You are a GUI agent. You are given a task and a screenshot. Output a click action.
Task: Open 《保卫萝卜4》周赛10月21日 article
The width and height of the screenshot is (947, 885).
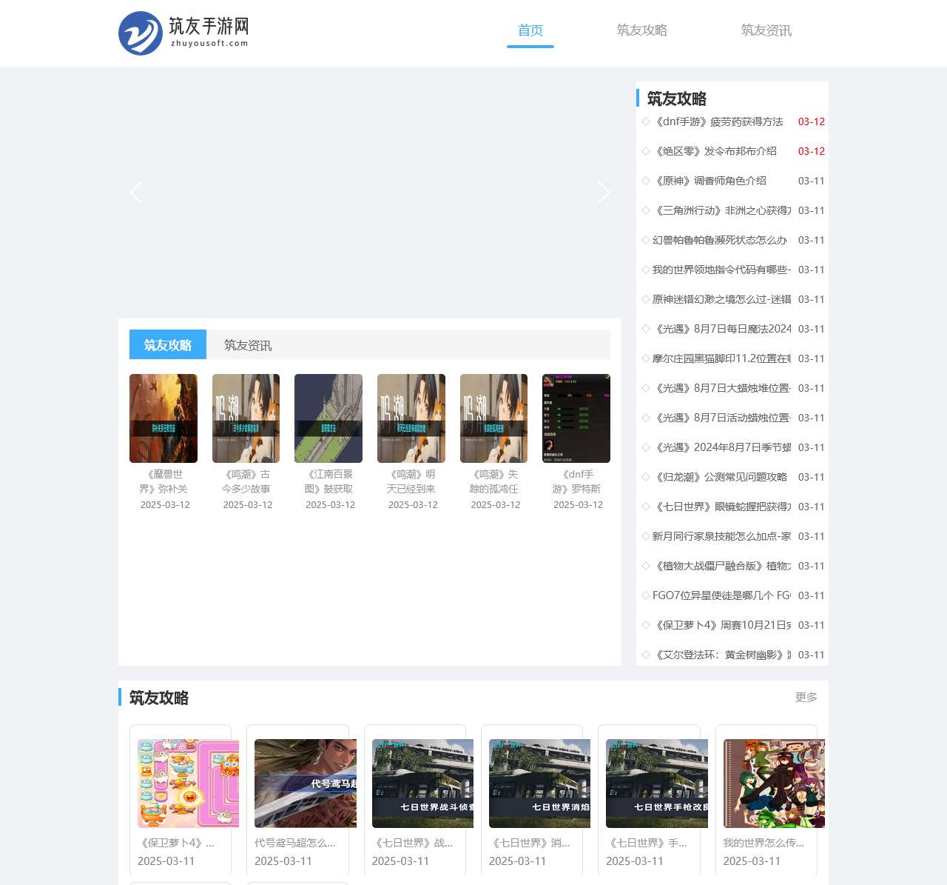tap(721, 625)
